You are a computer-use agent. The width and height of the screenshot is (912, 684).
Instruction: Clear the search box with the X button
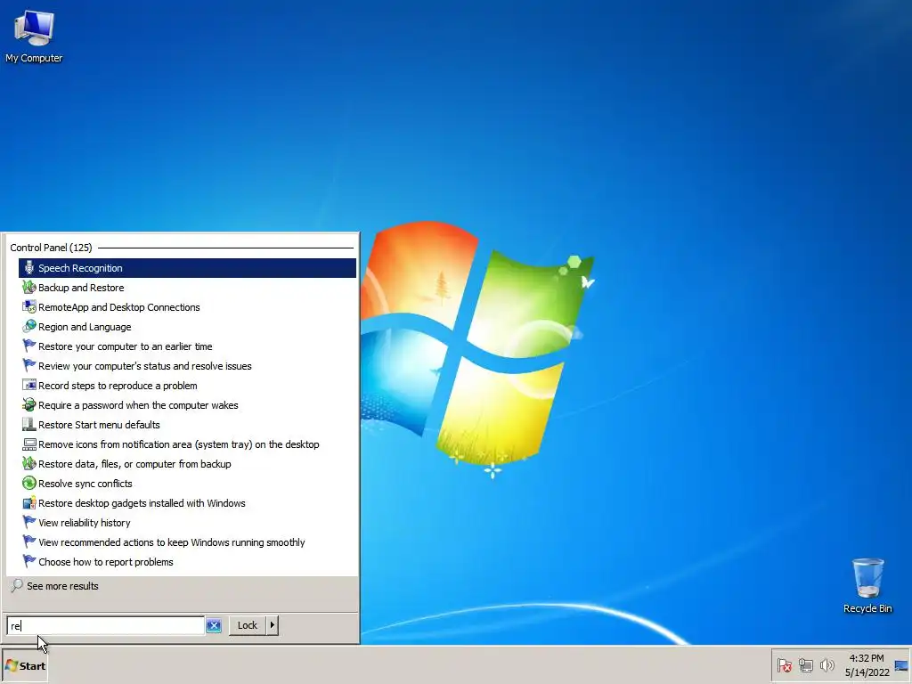(x=214, y=626)
